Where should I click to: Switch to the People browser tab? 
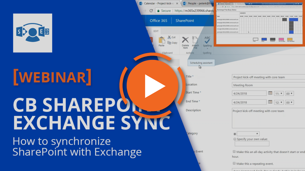[198, 3]
